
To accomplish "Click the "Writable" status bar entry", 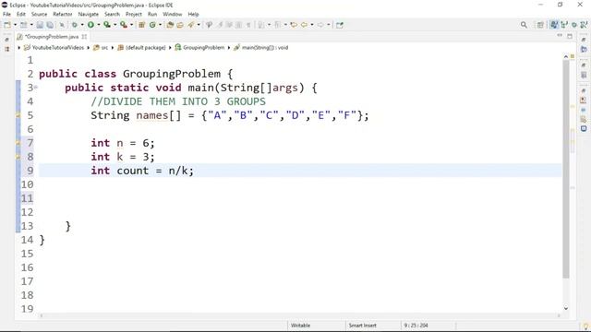I will tap(300, 326).
